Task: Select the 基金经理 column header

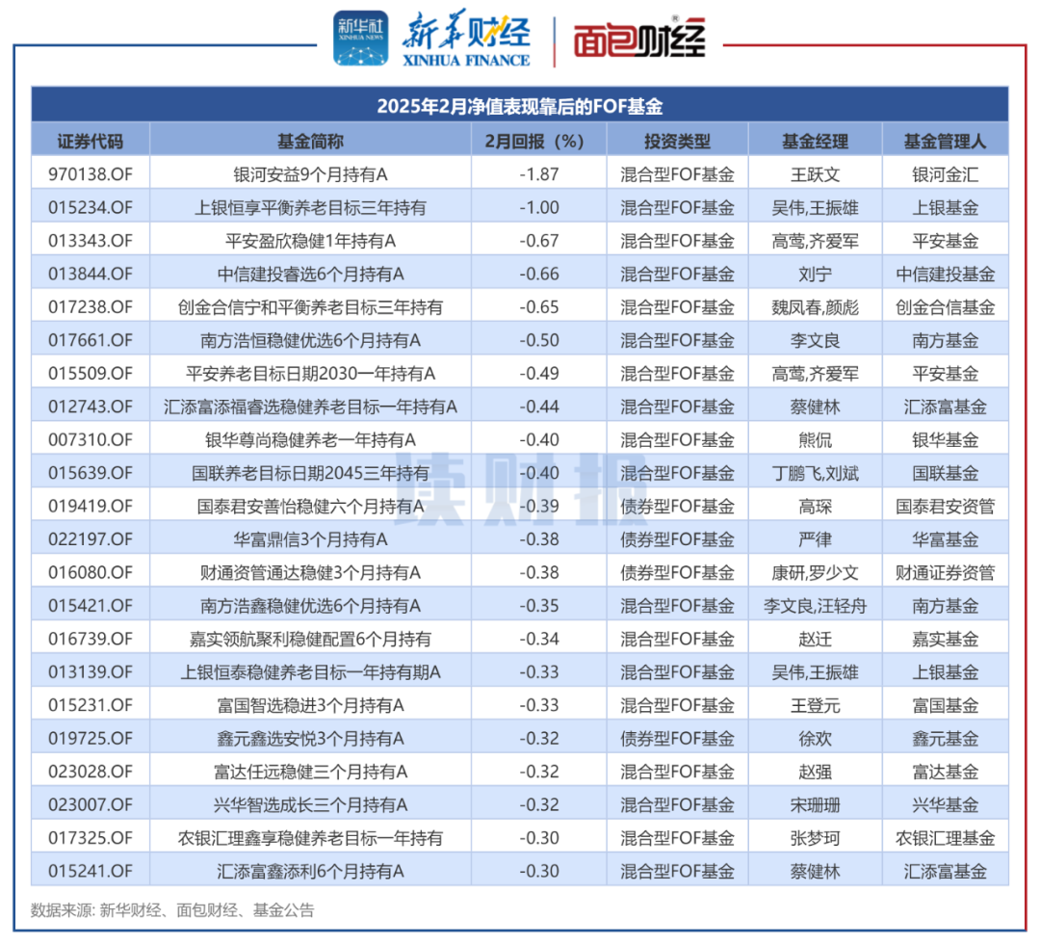Action: [x=814, y=141]
